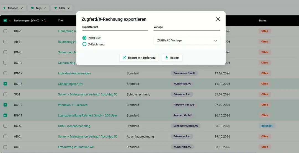Open AR-2 Server + Maintenance Vertrag link
The height and width of the screenshot is (153, 299).
tap(88, 136)
